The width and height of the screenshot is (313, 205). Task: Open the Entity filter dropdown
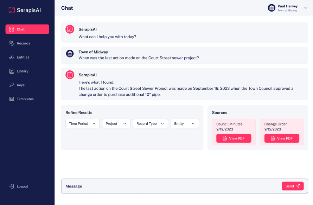(185, 124)
